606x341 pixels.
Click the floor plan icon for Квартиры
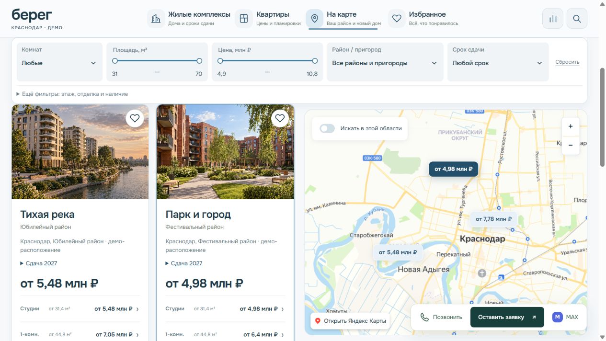coord(244,19)
